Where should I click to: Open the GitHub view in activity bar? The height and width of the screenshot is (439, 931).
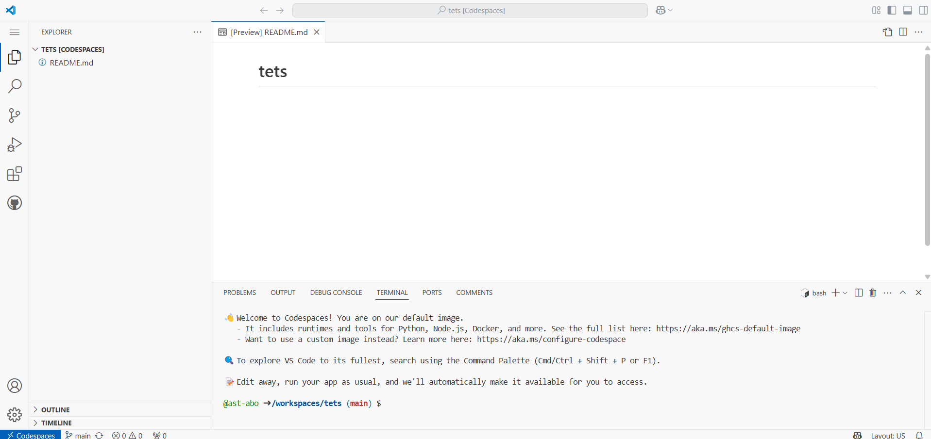coord(15,203)
